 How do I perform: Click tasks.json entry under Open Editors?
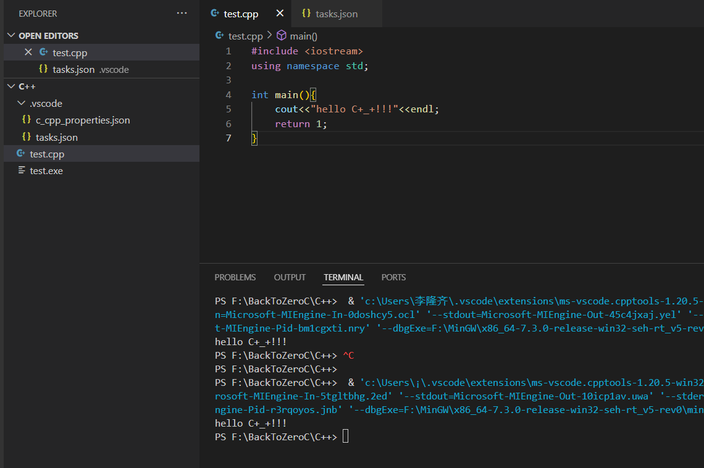point(73,70)
